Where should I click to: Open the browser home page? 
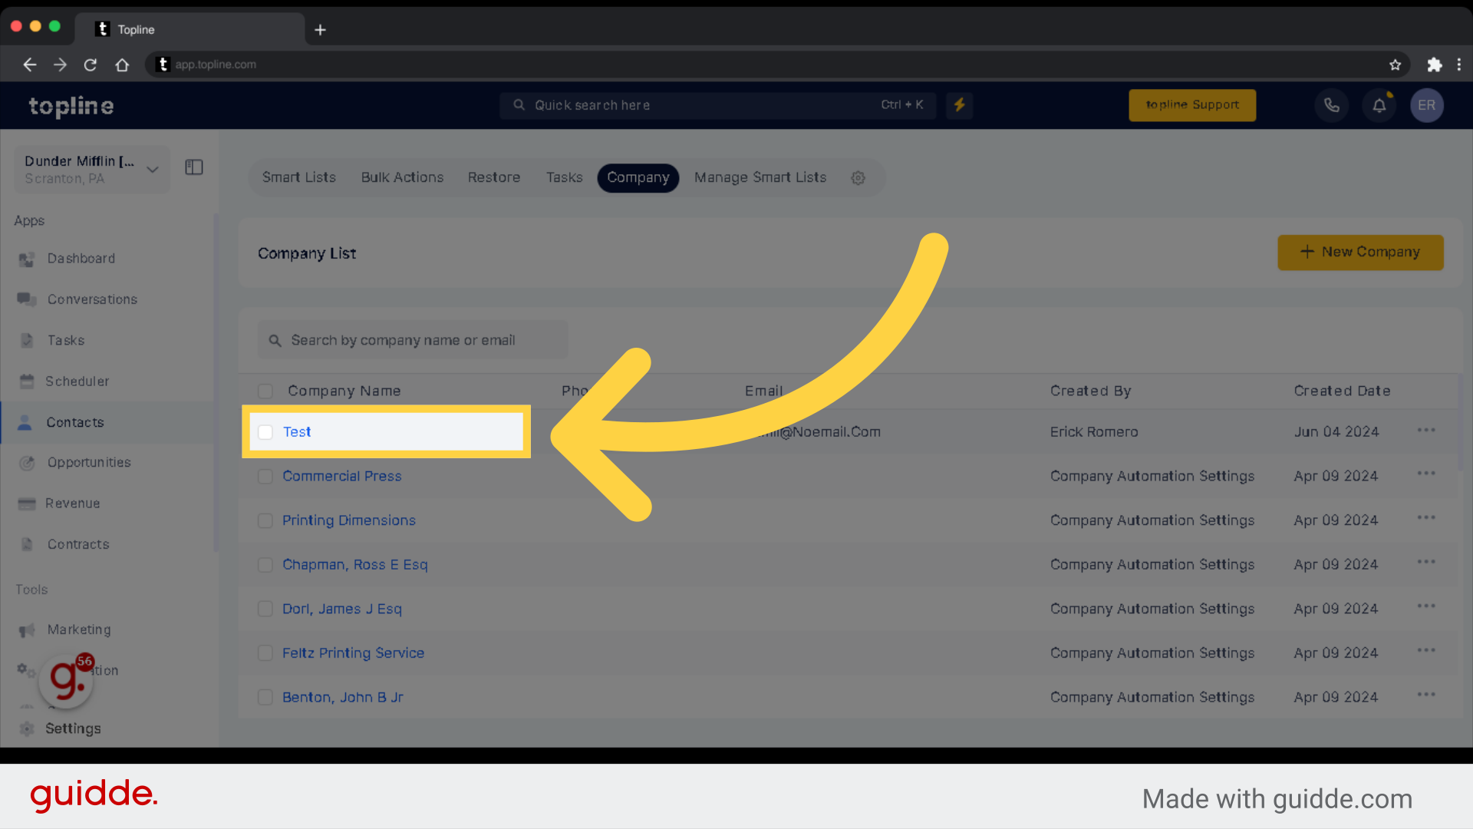pyautogui.click(x=122, y=65)
